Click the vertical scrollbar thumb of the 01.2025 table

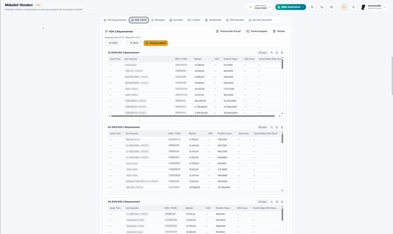pos(282,64)
